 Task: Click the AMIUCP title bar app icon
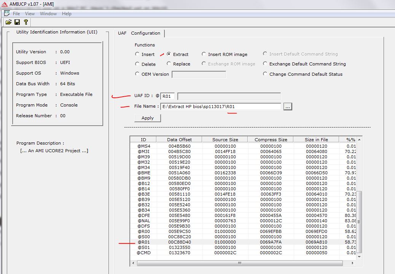pyautogui.click(x=4, y=4)
